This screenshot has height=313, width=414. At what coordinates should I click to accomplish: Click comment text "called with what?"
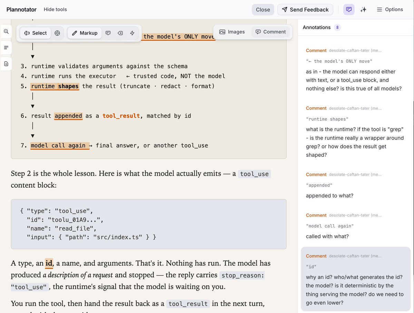pos(327,236)
